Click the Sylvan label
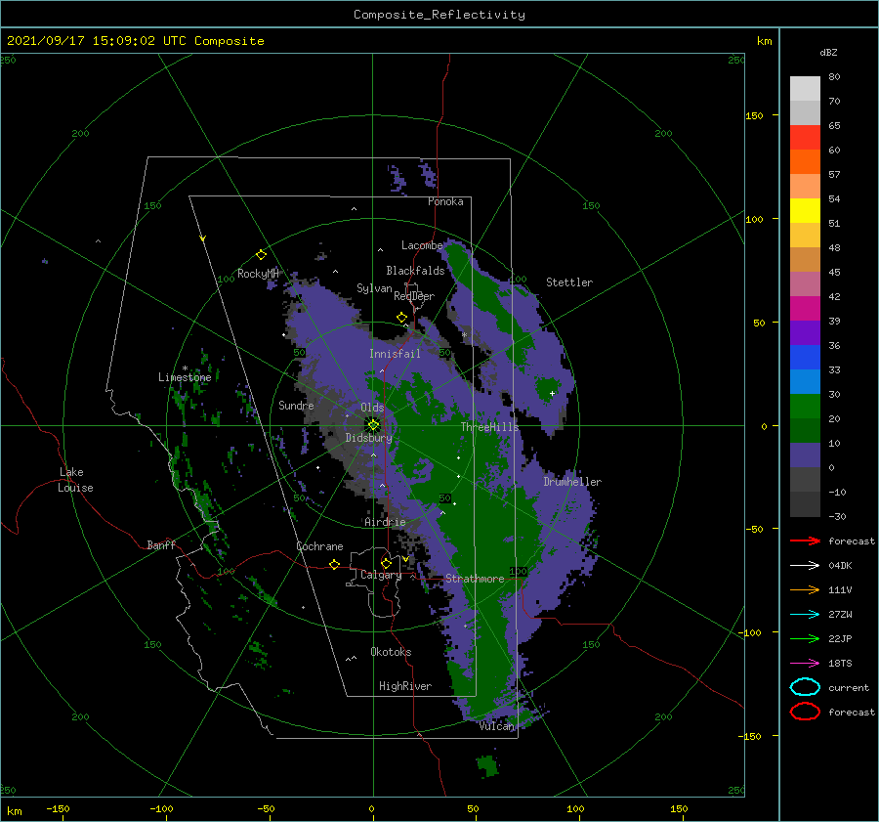The image size is (879, 822). coord(374,288)
